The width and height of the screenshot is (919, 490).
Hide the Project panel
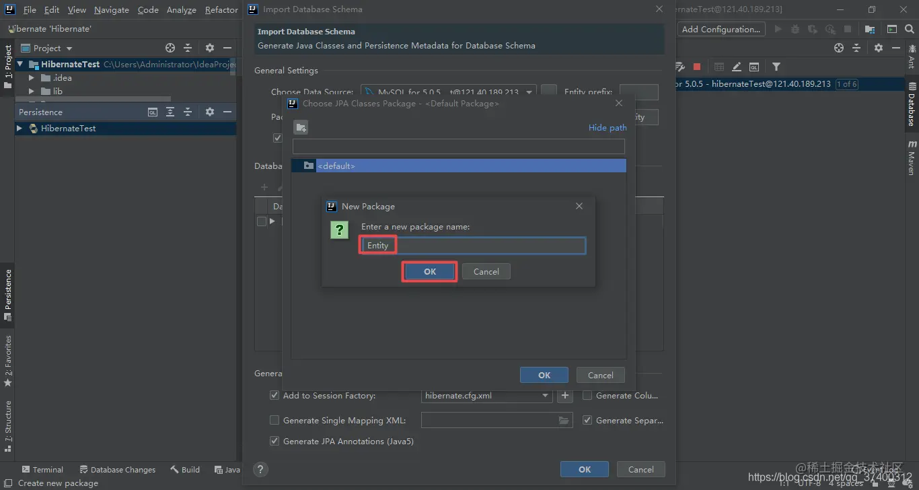point(227,48)
